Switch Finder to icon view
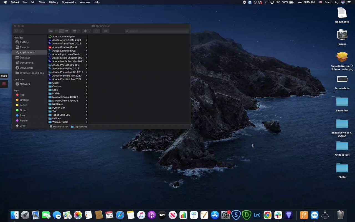Viewport: 355px width, 222px height. (51, 31)
